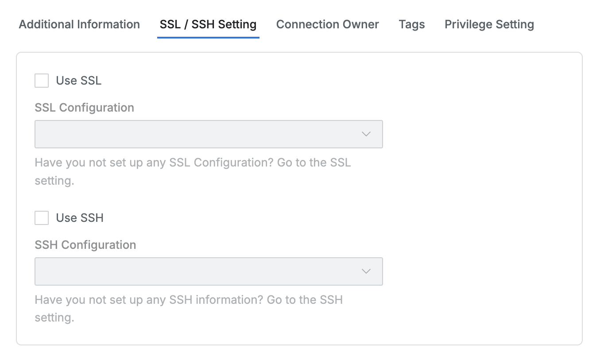This screenshot has width=604, height=364.
Task: Go to the Tags tab
Action: 411,24
